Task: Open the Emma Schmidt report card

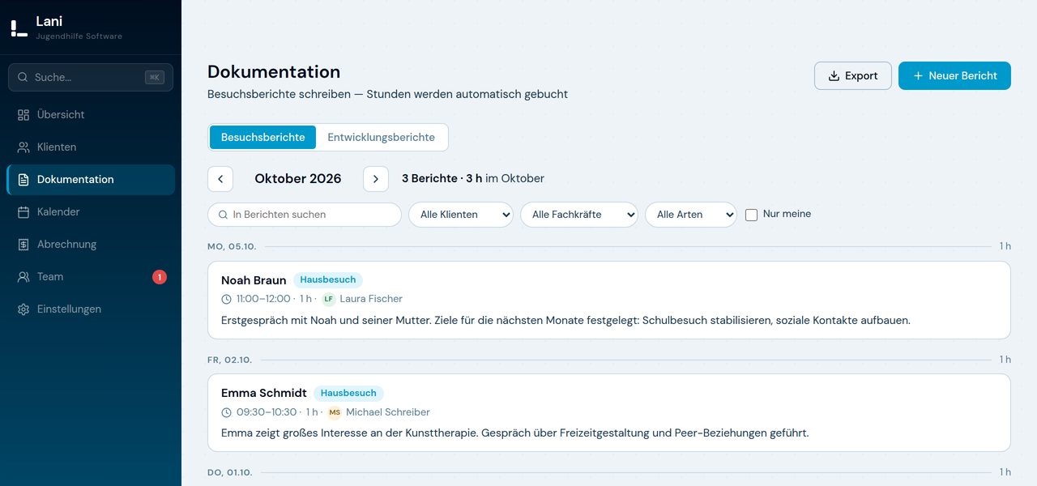Action: tap(609, 413)
